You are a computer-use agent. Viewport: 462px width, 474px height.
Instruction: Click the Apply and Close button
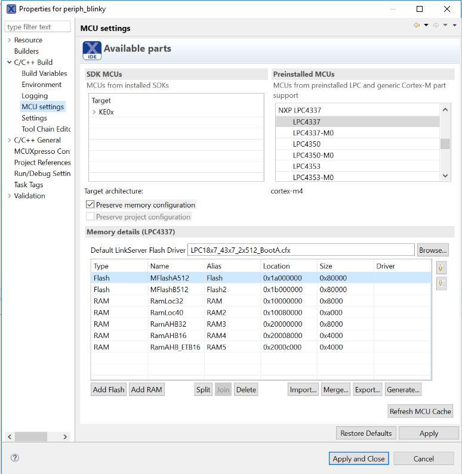(x=359, y=458)
